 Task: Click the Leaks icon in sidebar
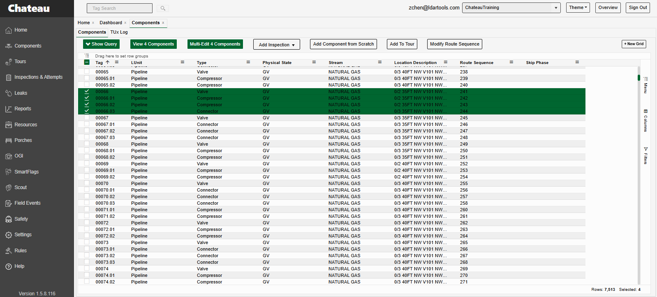[x=9, y=93]
